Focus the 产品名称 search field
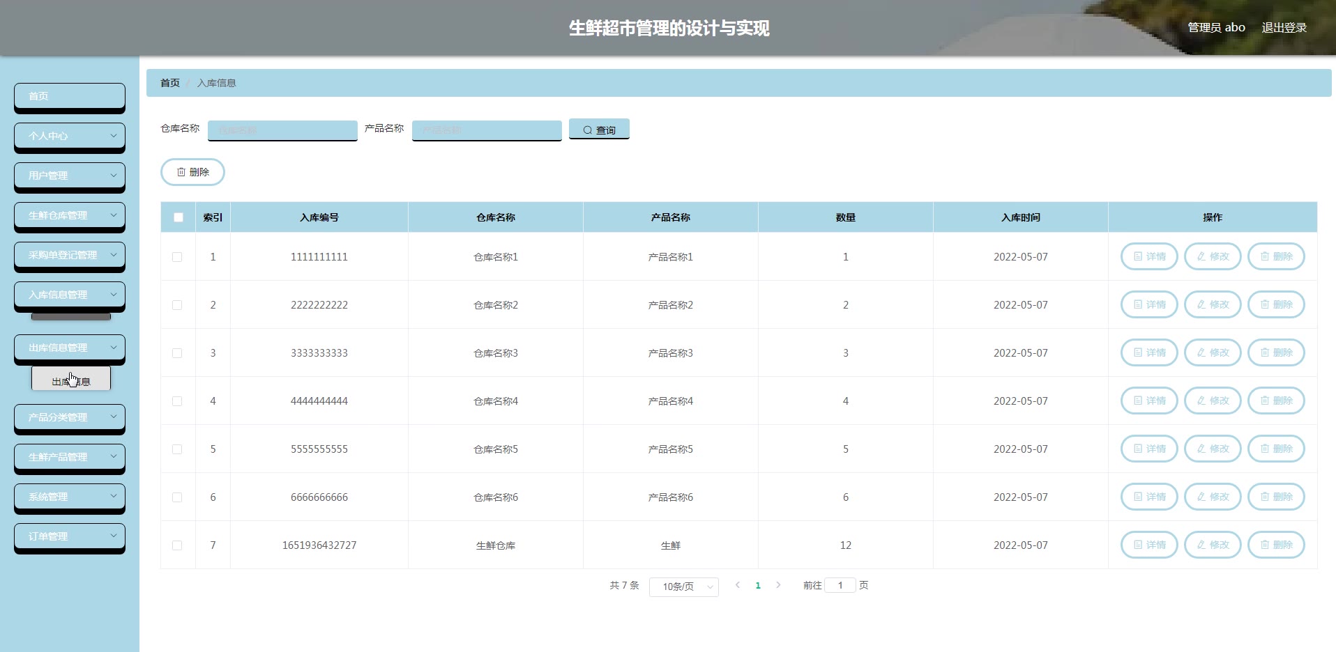Viewport: 1336px width, 652px height. point(487,130)
